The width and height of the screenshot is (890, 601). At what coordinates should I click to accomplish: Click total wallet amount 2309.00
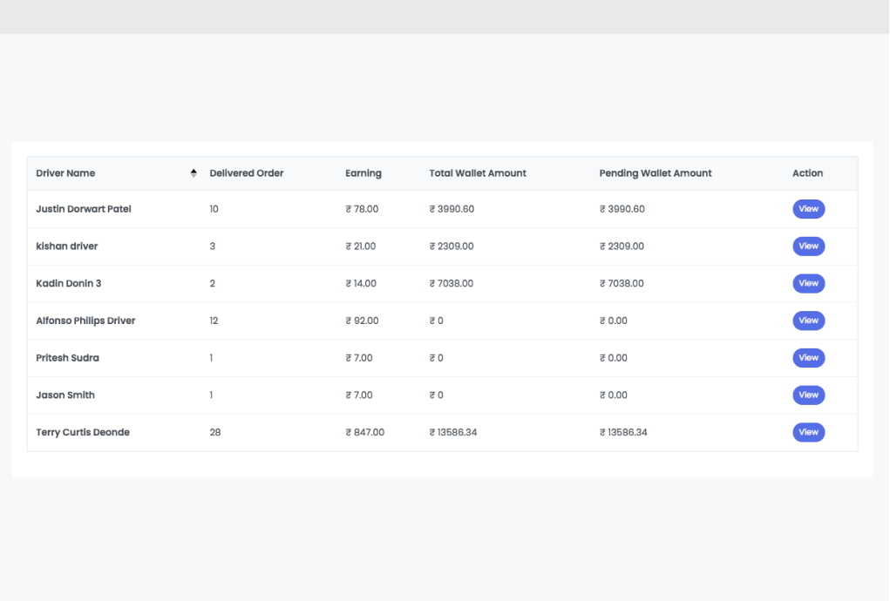452,246
